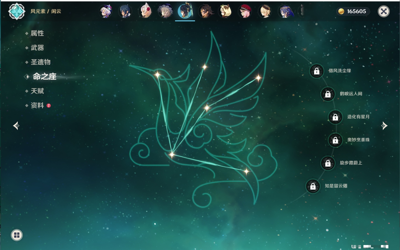Switch to character with pink hair and red beret
Image resolution: width=400 pixels, height=250 pixels.
click(245, 11)
